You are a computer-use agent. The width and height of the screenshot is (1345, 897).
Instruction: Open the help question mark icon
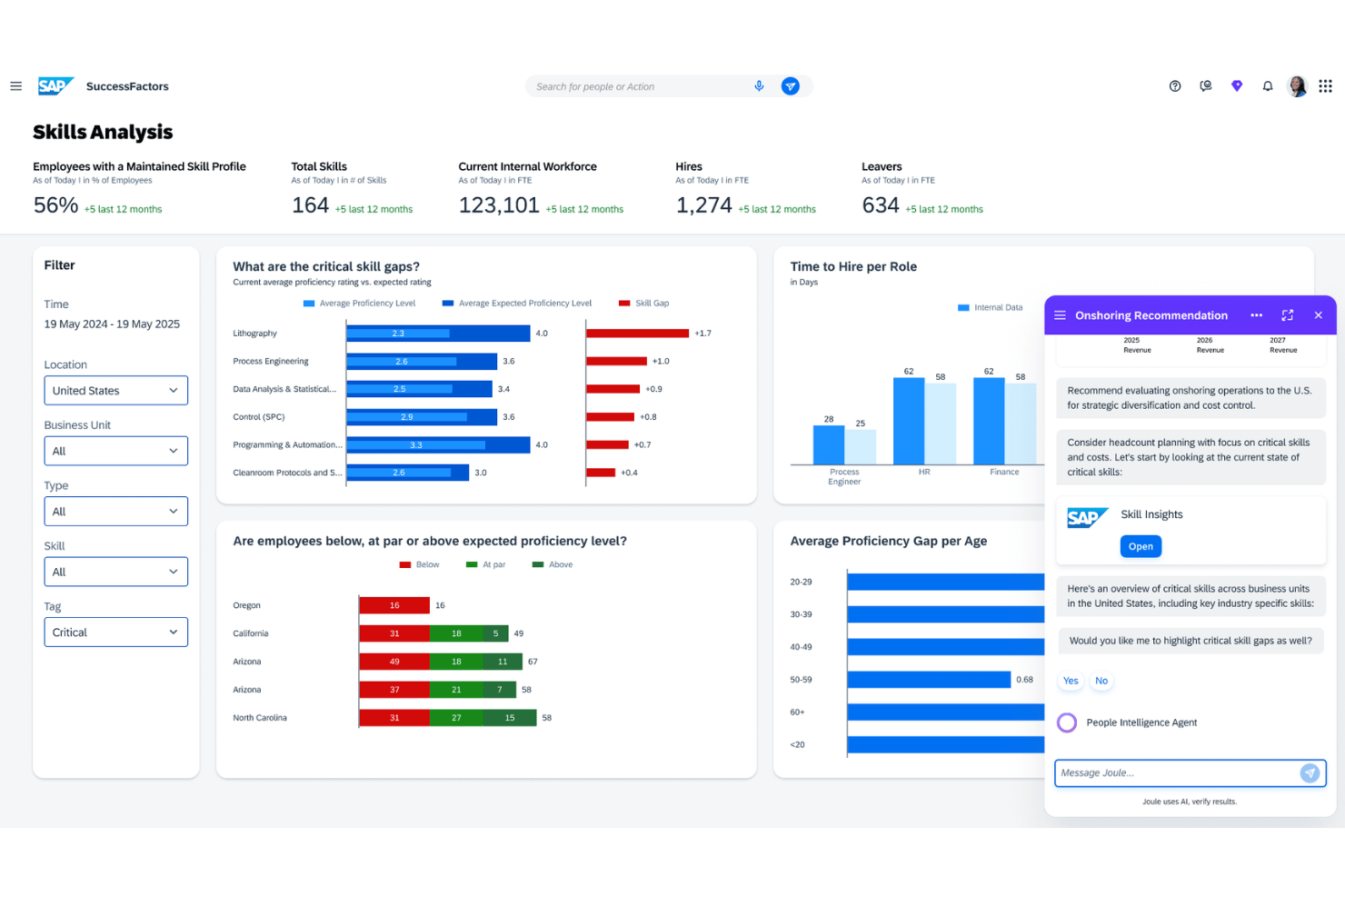[x=1175, y=86]
